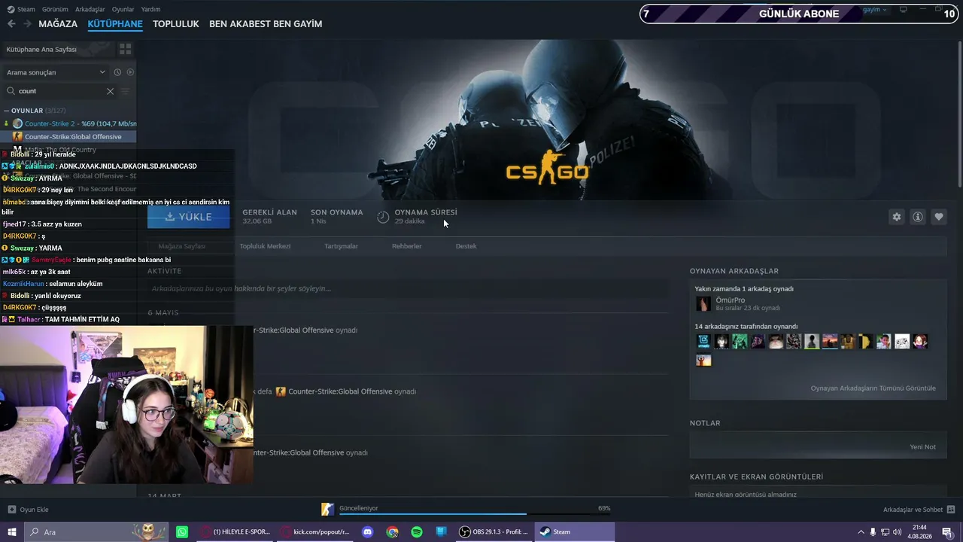Click the Windows taskbar search box
This screenshot has width=963, height=542.
point(96,532)
